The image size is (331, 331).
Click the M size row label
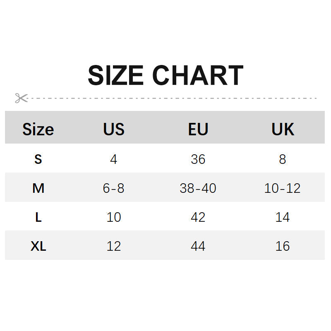coord(38,188)
